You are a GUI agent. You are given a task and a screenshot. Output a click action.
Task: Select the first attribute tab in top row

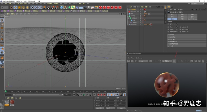point(172,15)
